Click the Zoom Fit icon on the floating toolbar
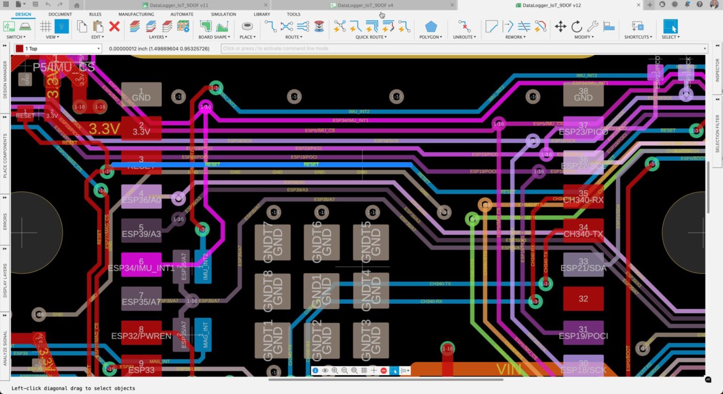Screen dimensions: 723x394 [x=353, y=370]
